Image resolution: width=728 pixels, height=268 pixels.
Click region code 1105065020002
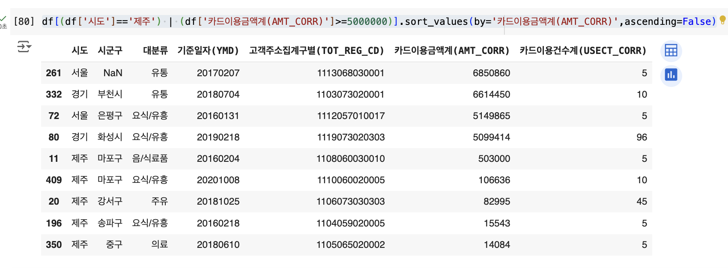pyautogui.click(x=351, y=244)
